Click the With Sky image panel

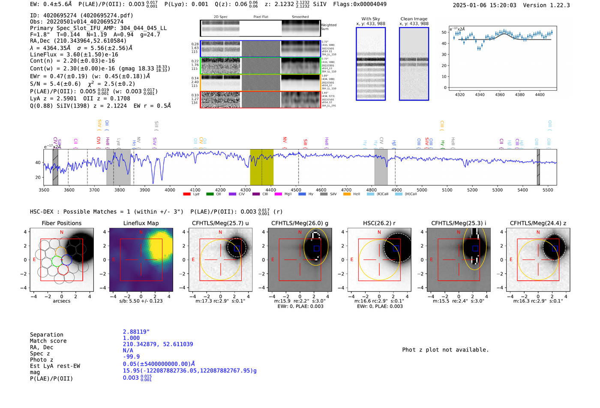371,64
